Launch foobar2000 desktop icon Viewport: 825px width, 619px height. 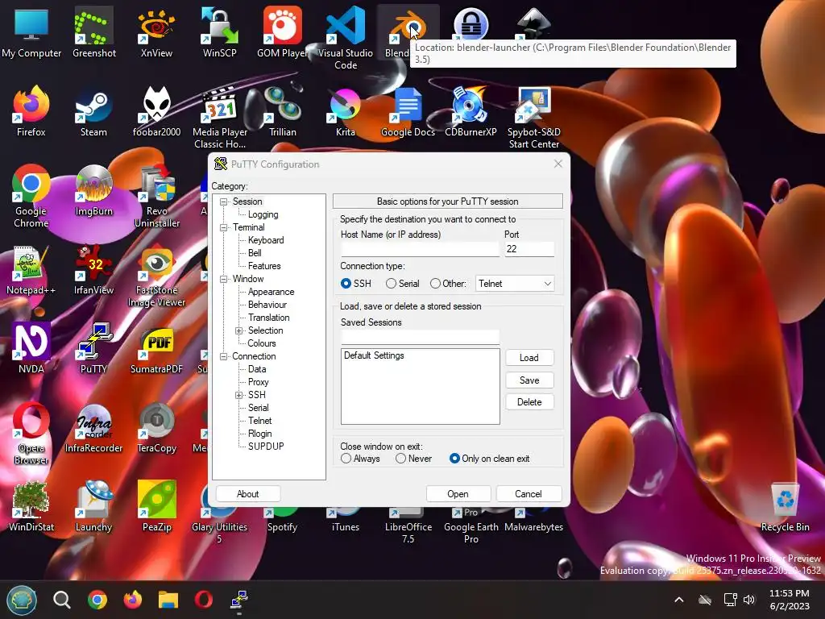click(x=156, y=110)
